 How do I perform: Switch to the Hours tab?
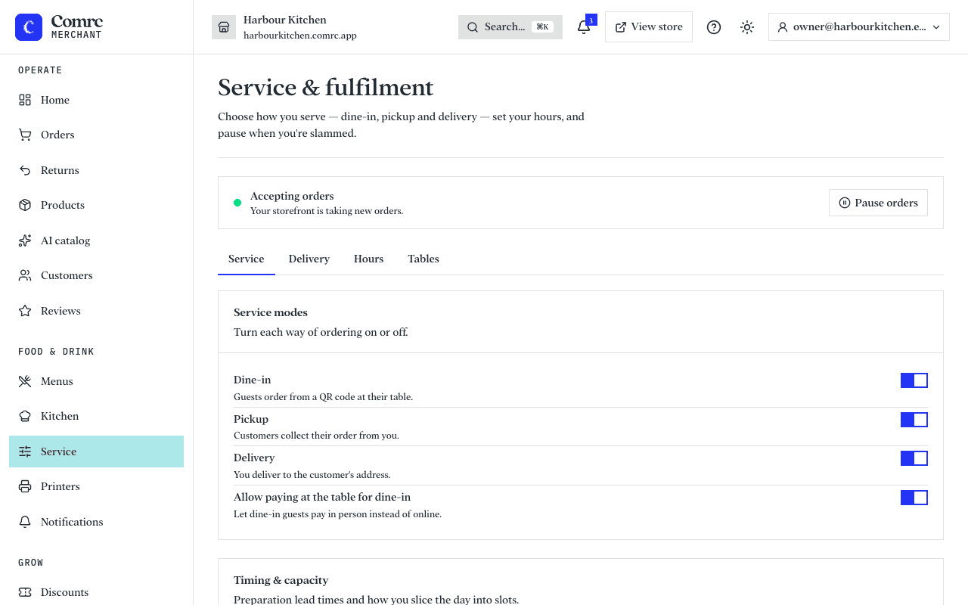click(x=368, y=259)
